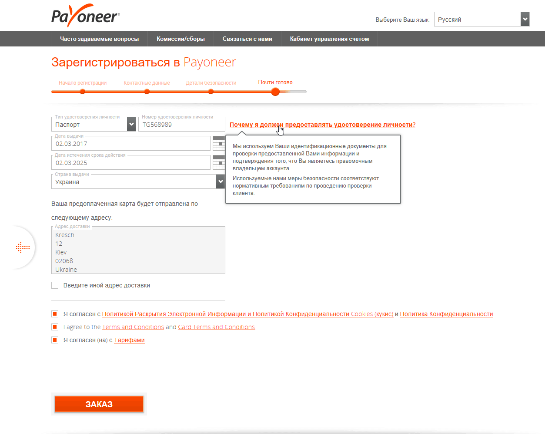Click the Зарегистрироваться в Payoneer heading
The height and width of the screenshot is (442, 545).
[144, 62]
